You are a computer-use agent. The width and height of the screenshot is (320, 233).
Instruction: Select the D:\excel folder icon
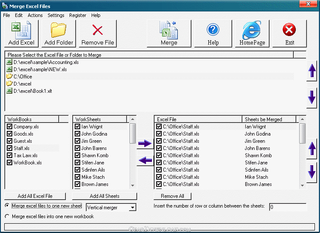(9, 83)
